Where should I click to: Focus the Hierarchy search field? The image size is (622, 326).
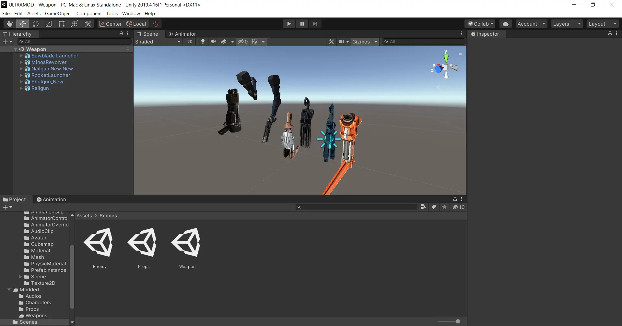(75, 42)
